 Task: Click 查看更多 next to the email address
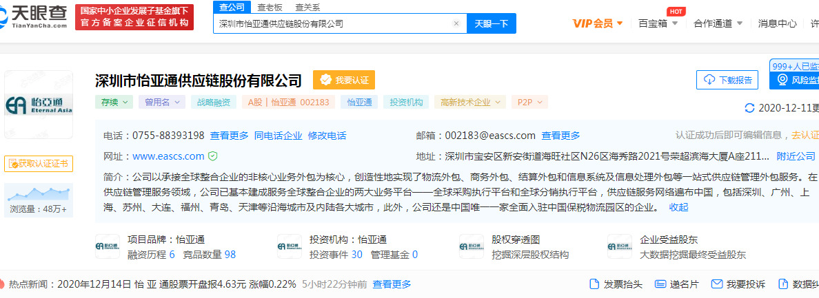pyautogui.click(x=560, y=136)
